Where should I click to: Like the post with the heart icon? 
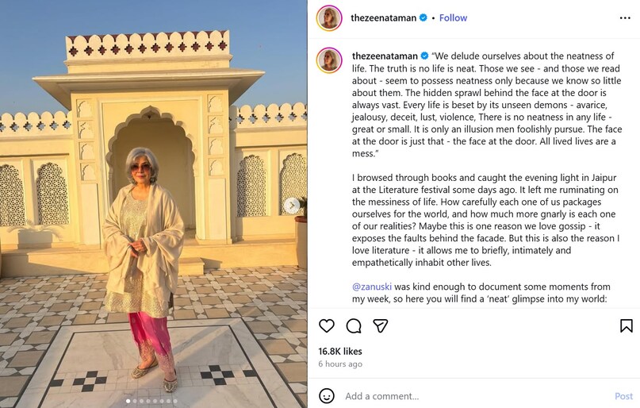327,325
